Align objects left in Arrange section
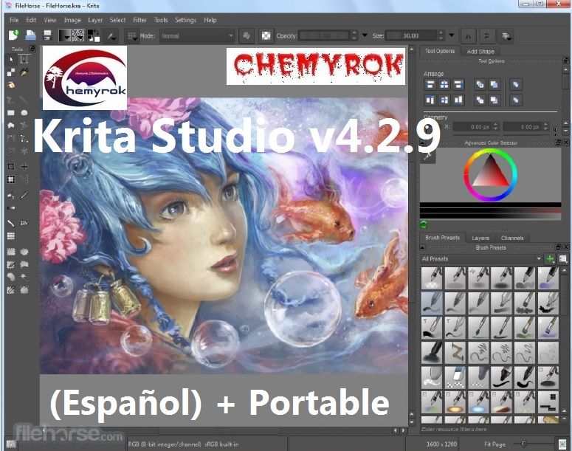The width and height of the screenshot is (572, 451). click(430, 85)
